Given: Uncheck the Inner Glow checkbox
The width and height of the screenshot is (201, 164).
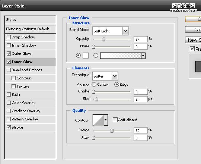Looking at the screenshot, I should [x=9, y=62].
